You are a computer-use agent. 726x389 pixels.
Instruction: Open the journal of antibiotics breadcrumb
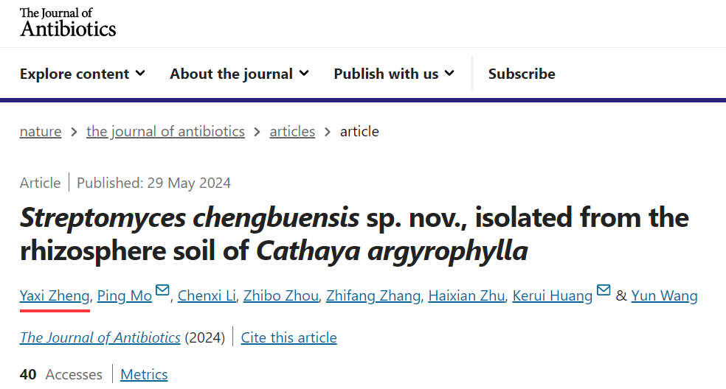(165, 131)
